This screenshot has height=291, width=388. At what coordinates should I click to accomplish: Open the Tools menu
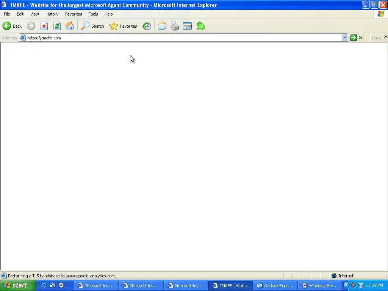click(x=93, y=14)
